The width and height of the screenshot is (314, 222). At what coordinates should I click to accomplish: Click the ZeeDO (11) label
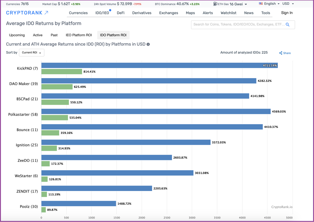pyautogui.click(x=28, y=161)
